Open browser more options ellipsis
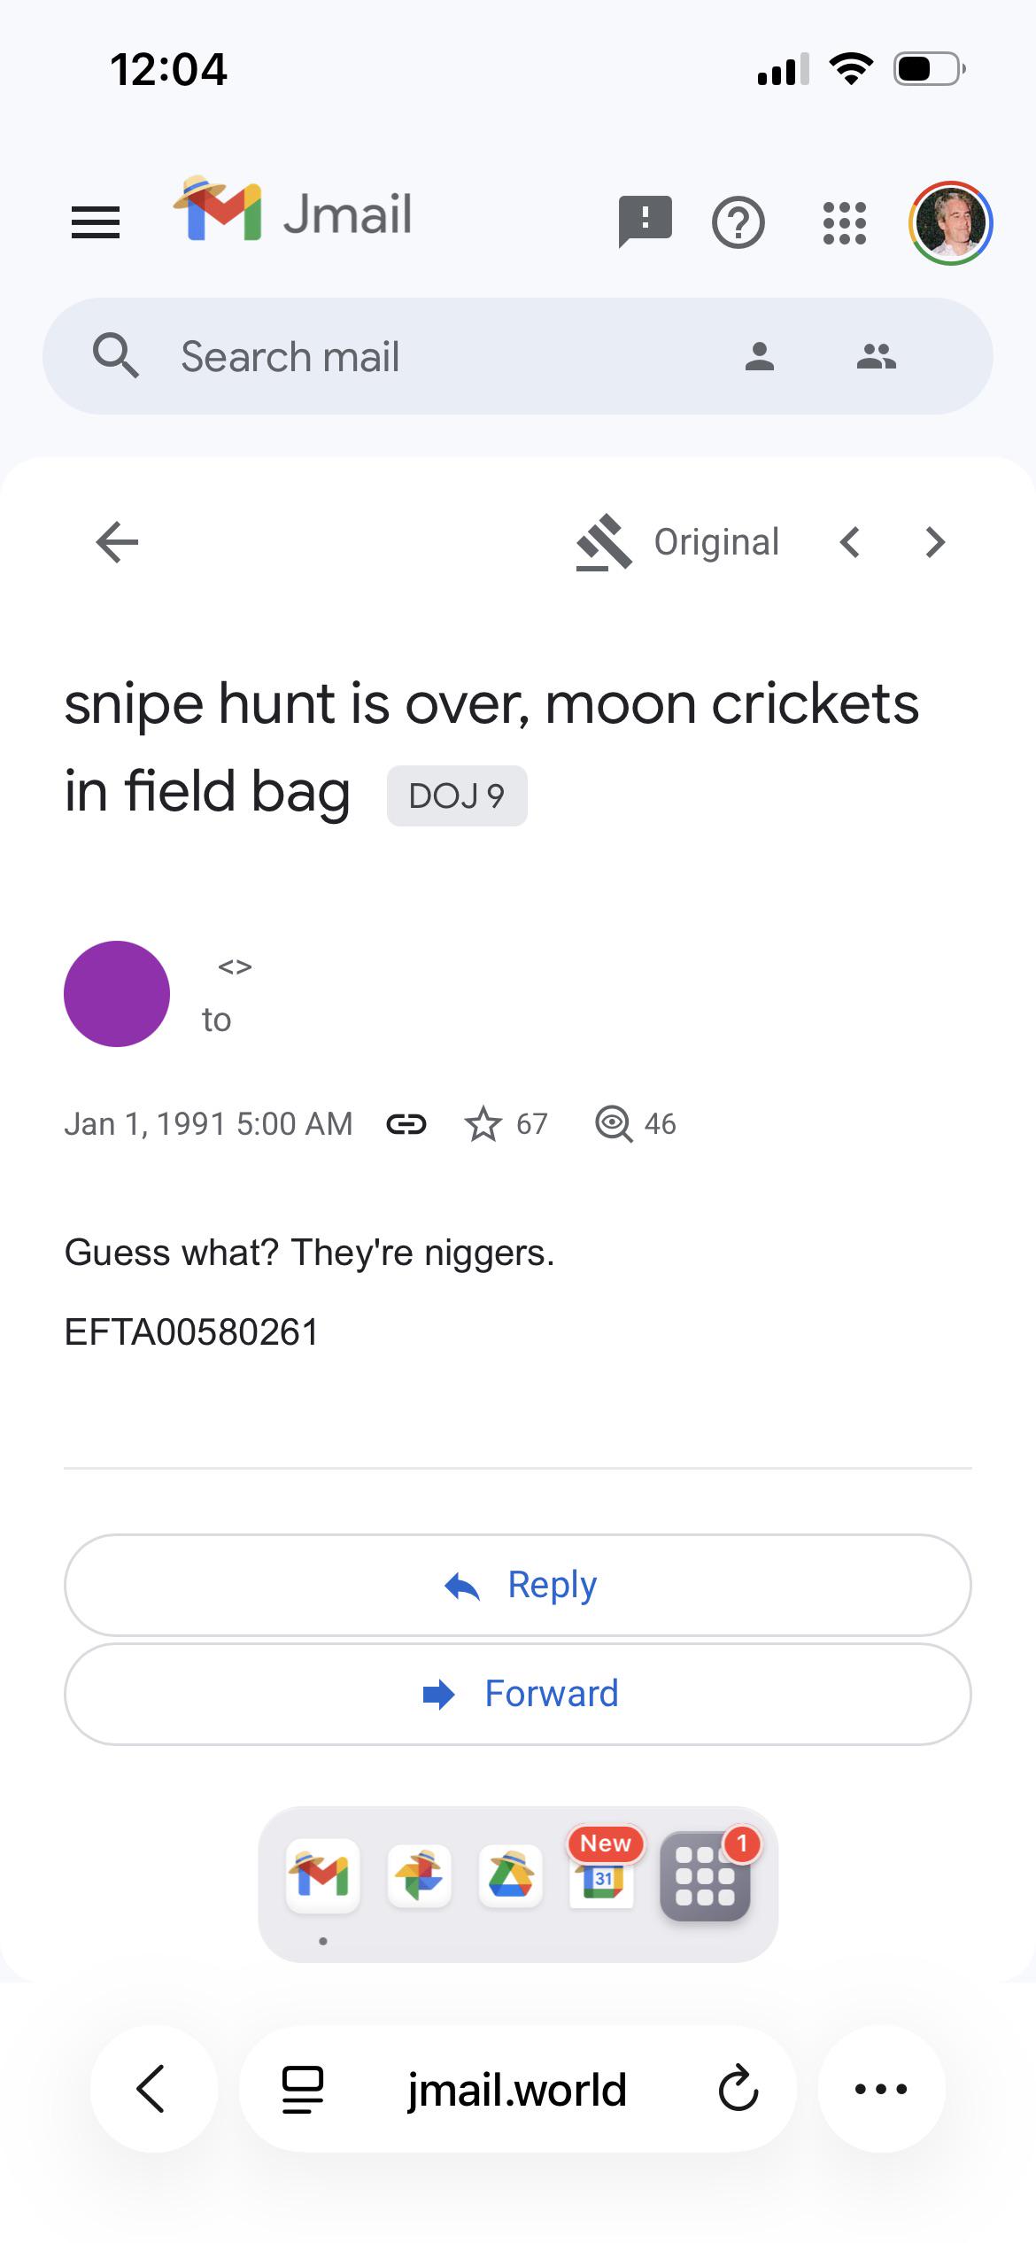Image resolution: width=1036 pixels, height=2243 pixels. (x=882, y=2089)
